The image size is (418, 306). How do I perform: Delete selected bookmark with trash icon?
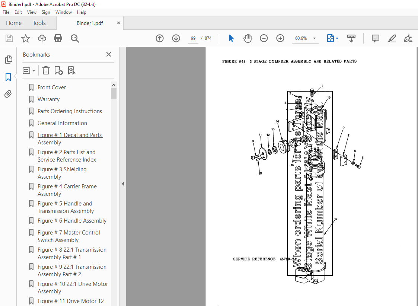[x=46, y=70]
